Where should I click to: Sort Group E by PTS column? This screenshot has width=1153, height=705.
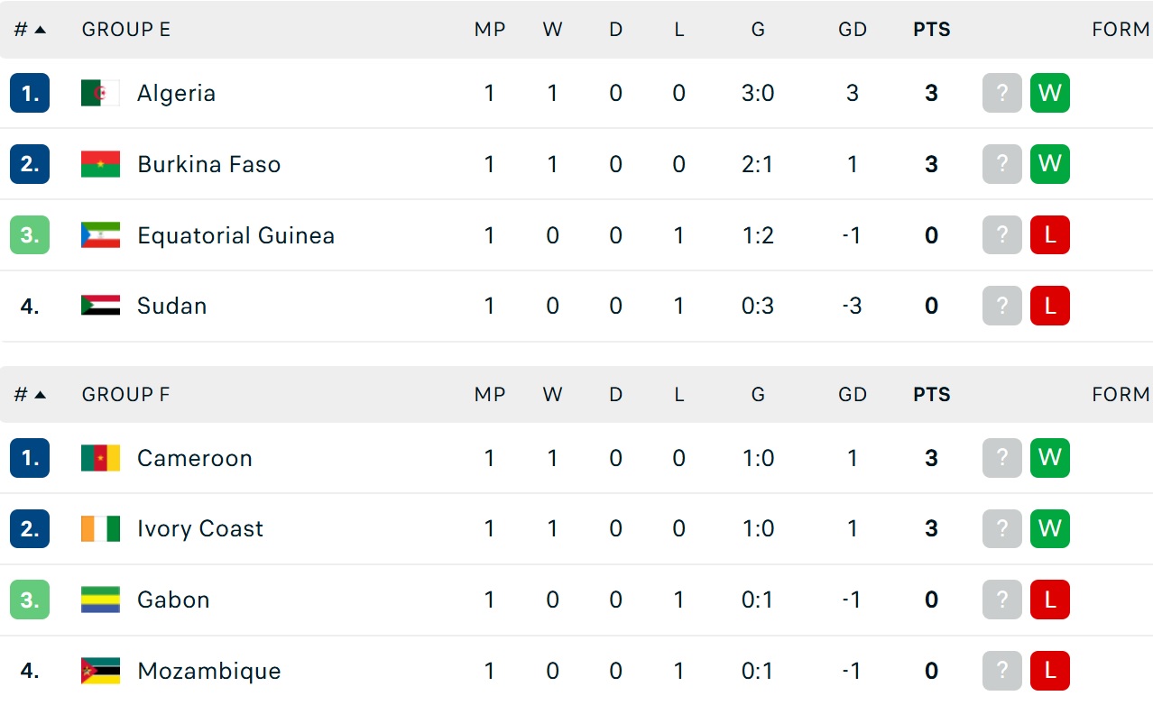point(931,30)
